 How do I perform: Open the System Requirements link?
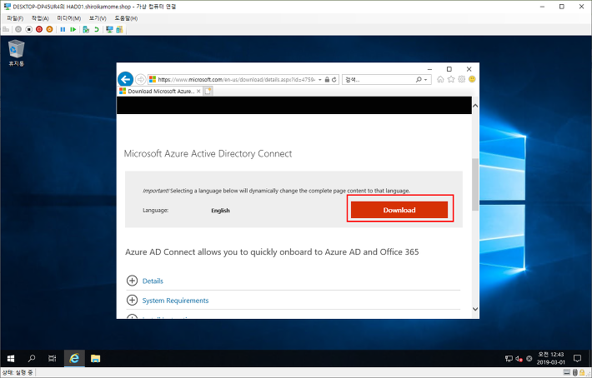coord(175,301)
